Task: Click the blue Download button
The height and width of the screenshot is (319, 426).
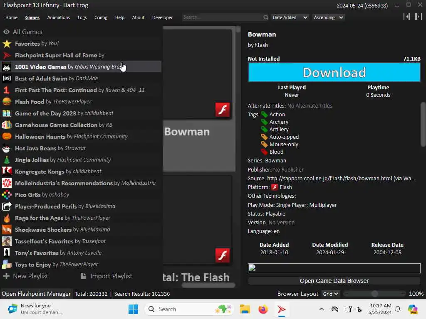Action: point(334,72)
